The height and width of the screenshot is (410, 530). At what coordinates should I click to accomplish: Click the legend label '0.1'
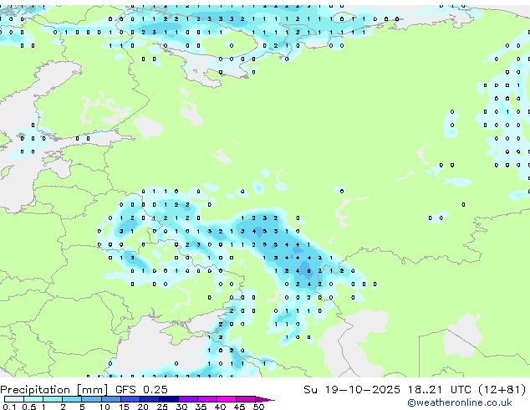click(9, 407)
